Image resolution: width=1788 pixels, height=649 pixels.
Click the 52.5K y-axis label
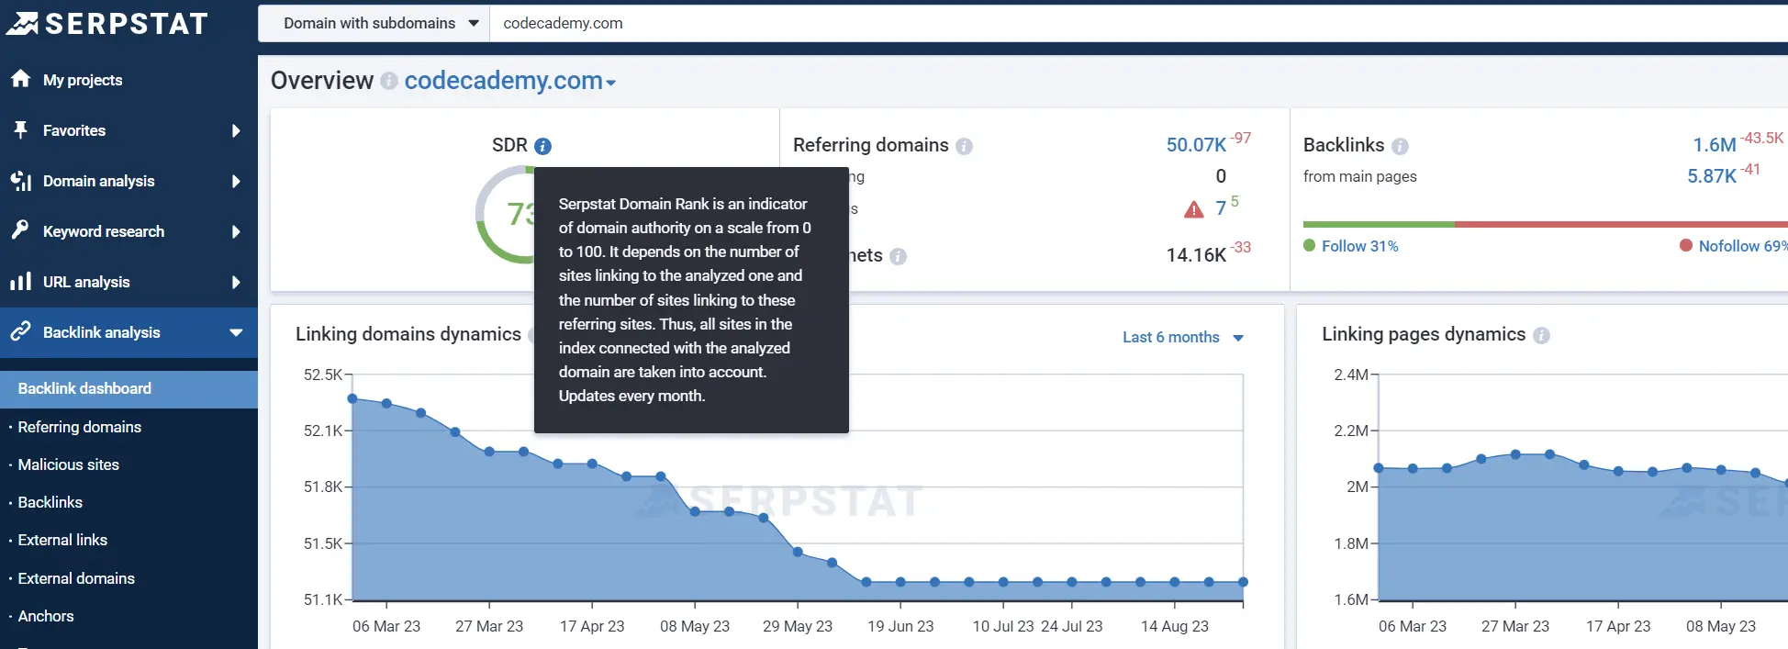click(x=323, y=375)
